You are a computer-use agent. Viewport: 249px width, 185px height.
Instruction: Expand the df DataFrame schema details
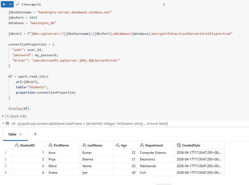click(3, 124)
